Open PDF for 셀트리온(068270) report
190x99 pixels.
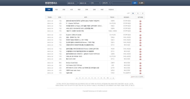coord(140,21)
